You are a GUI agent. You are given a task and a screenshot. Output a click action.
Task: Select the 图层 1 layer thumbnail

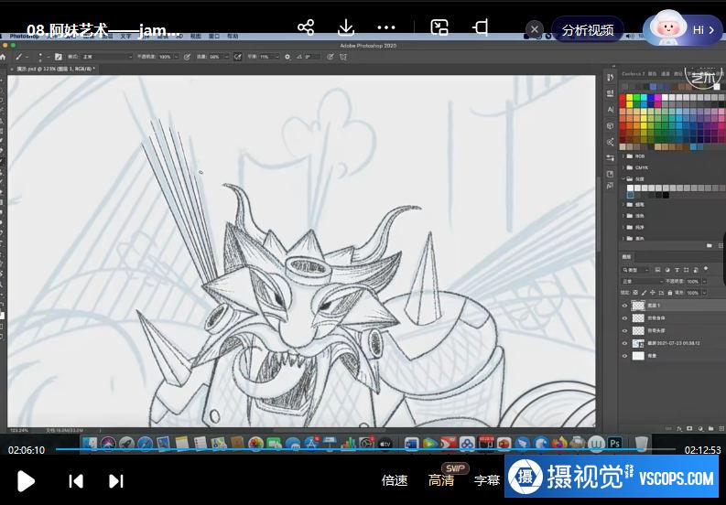(638, 306)
